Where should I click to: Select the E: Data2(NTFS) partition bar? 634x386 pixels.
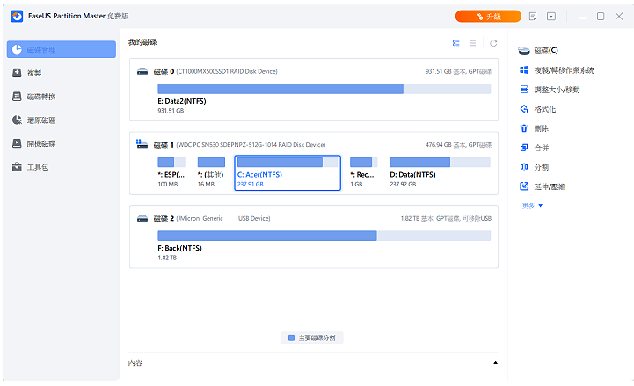pos(324,89)
